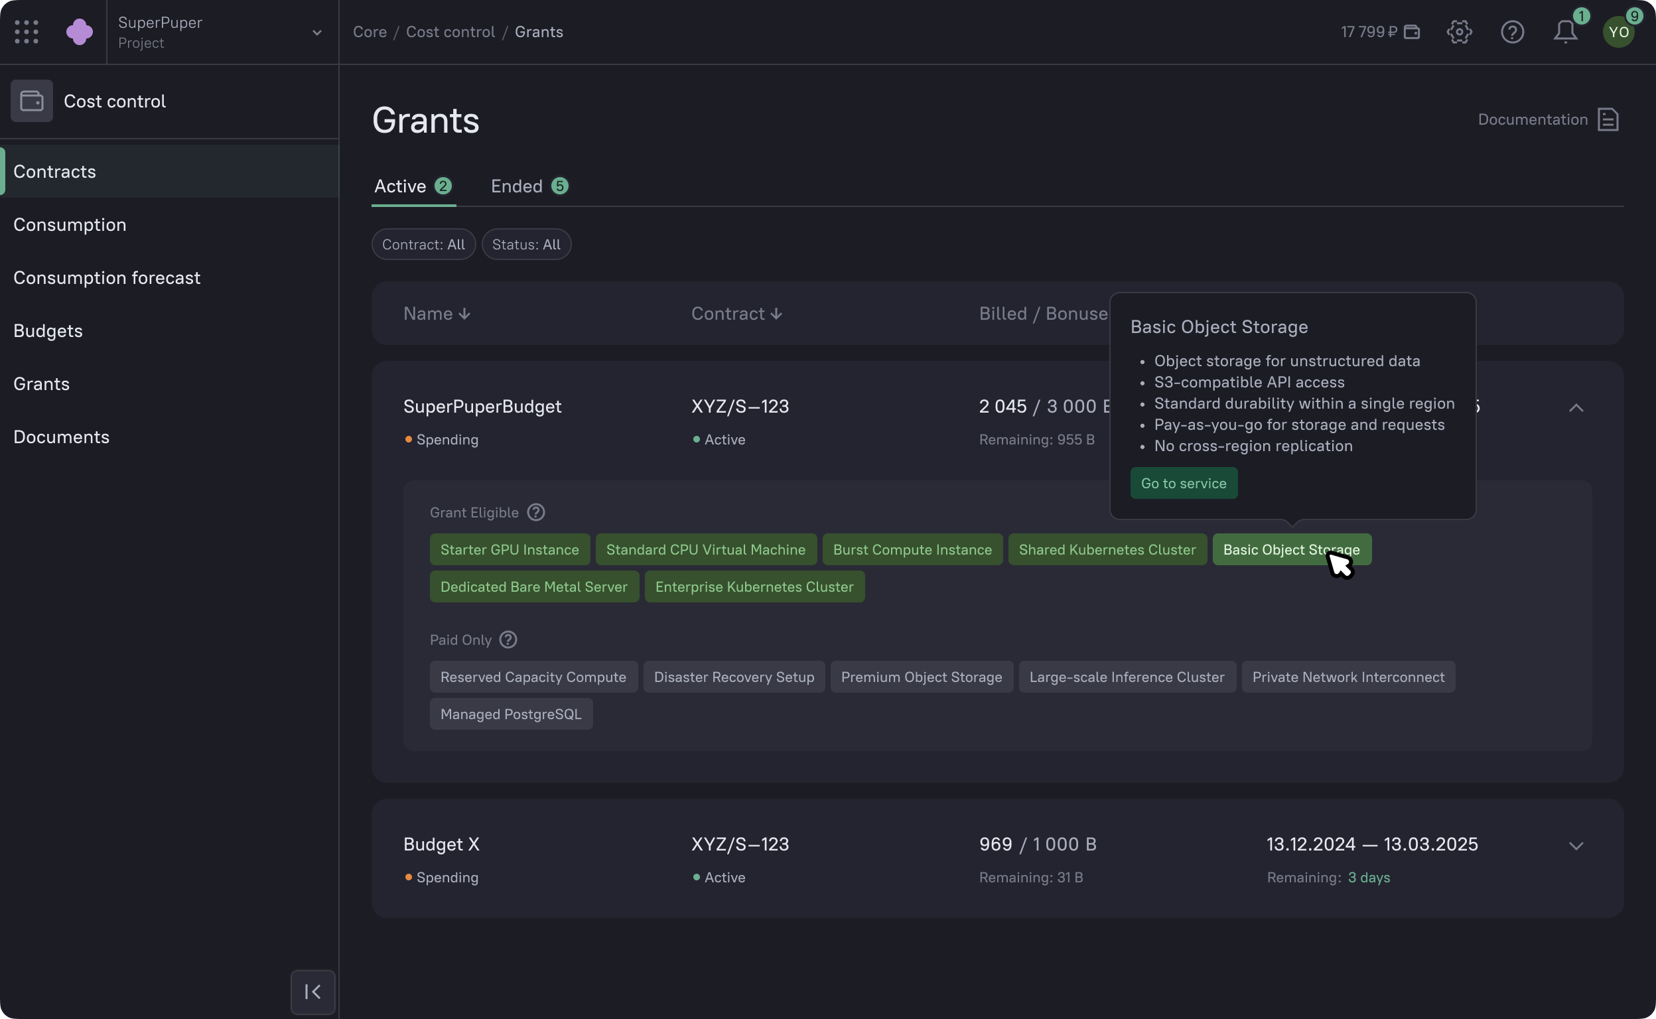This screenshot has height=1019, width=1656.
Task: Click the Paid Only help icon
Action: pyautogui.click(x=508, y=640)
